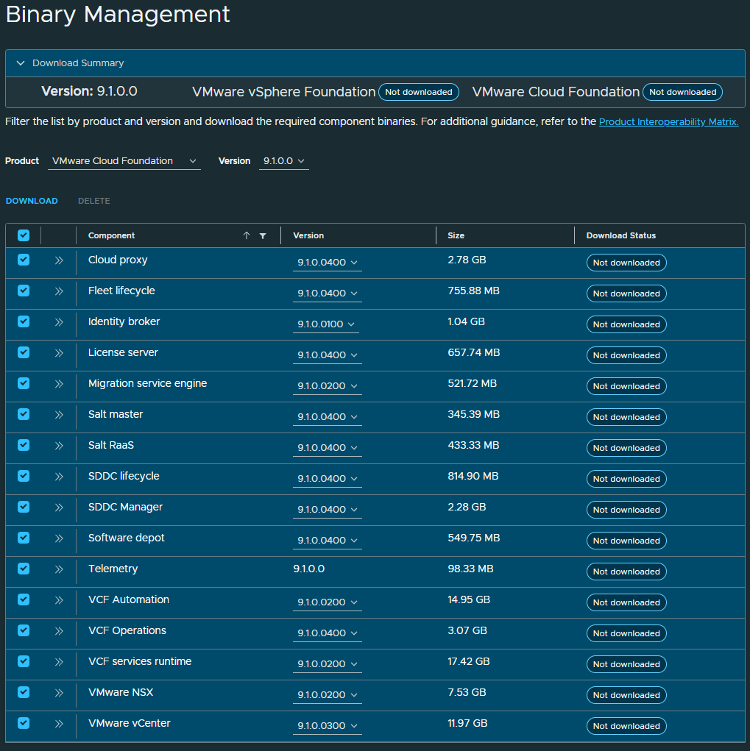750x751 pixels.
Task: Uncheck the Salt master checkbox
Action: click(24, 414)
